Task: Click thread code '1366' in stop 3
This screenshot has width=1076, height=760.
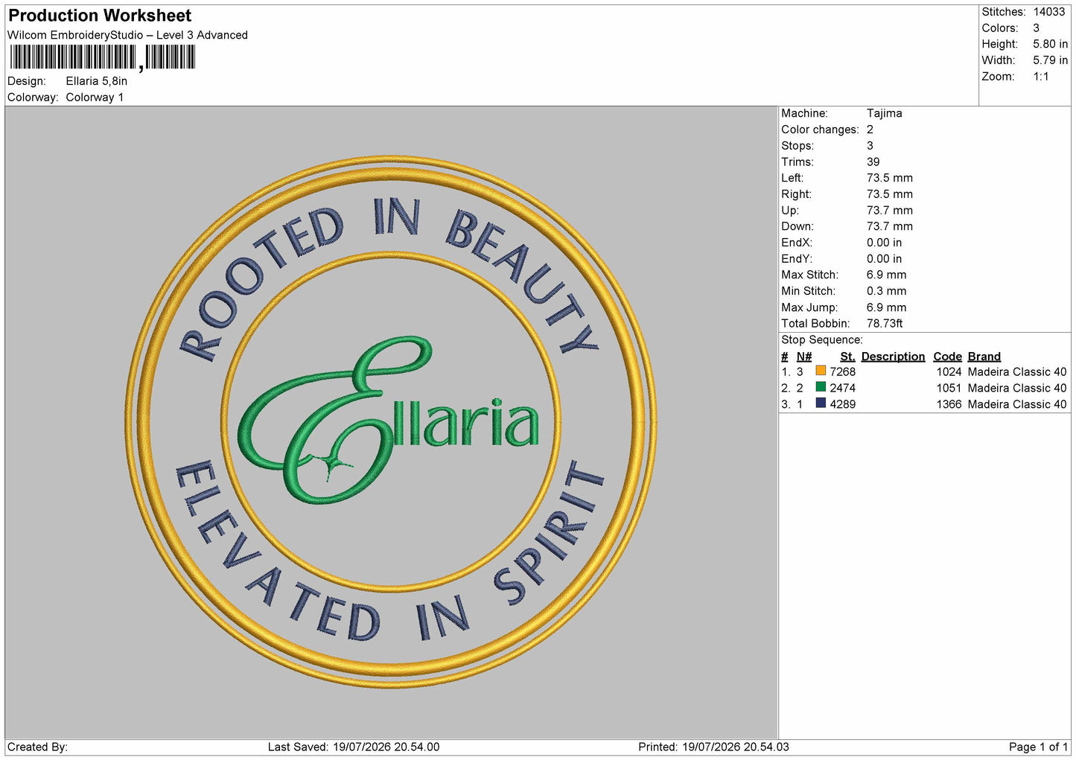Action: point(949,404)
